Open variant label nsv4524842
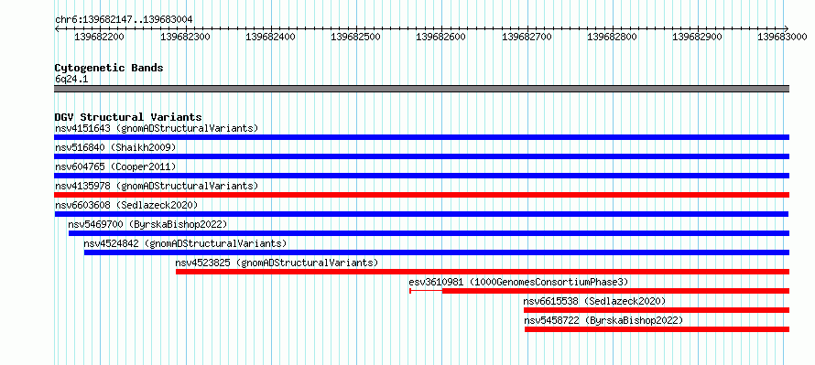 (185, 243)
